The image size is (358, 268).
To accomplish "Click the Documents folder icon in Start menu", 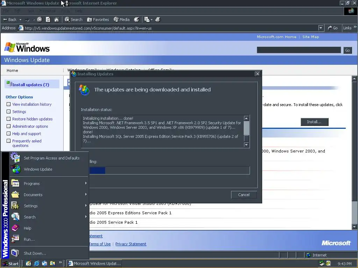I will coord(15,195).
